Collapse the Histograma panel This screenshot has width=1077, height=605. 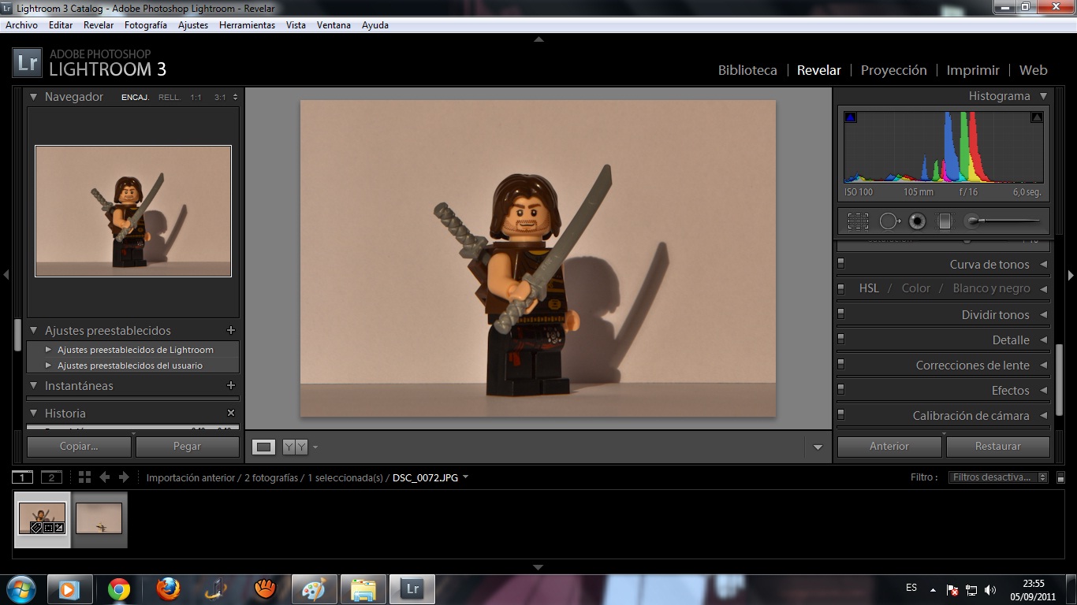[x=1043, y=96]
